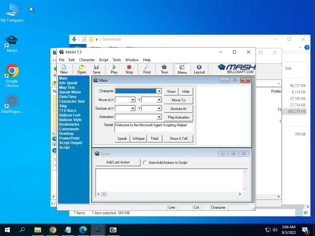Image resolution: width=315 pixels, height=236 pixels.
Task: Click the Whisper button
Action: click(138, 139)
